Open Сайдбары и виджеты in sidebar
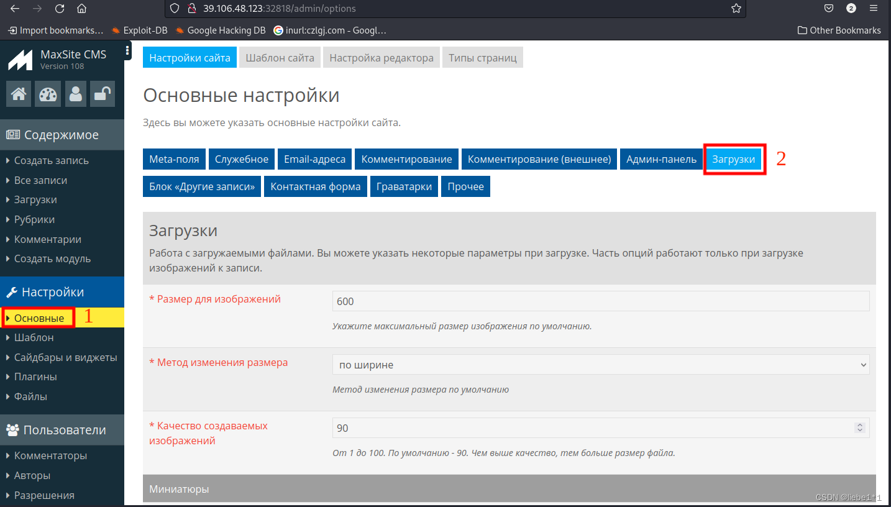 click(x=65, y=357)
